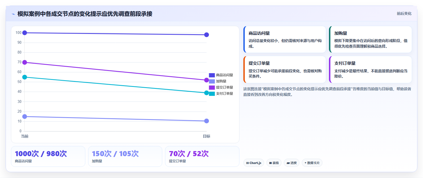Select 商品访问量 data point at 目标
This screenshot has height=178, width=423.
tap(207, 35)
